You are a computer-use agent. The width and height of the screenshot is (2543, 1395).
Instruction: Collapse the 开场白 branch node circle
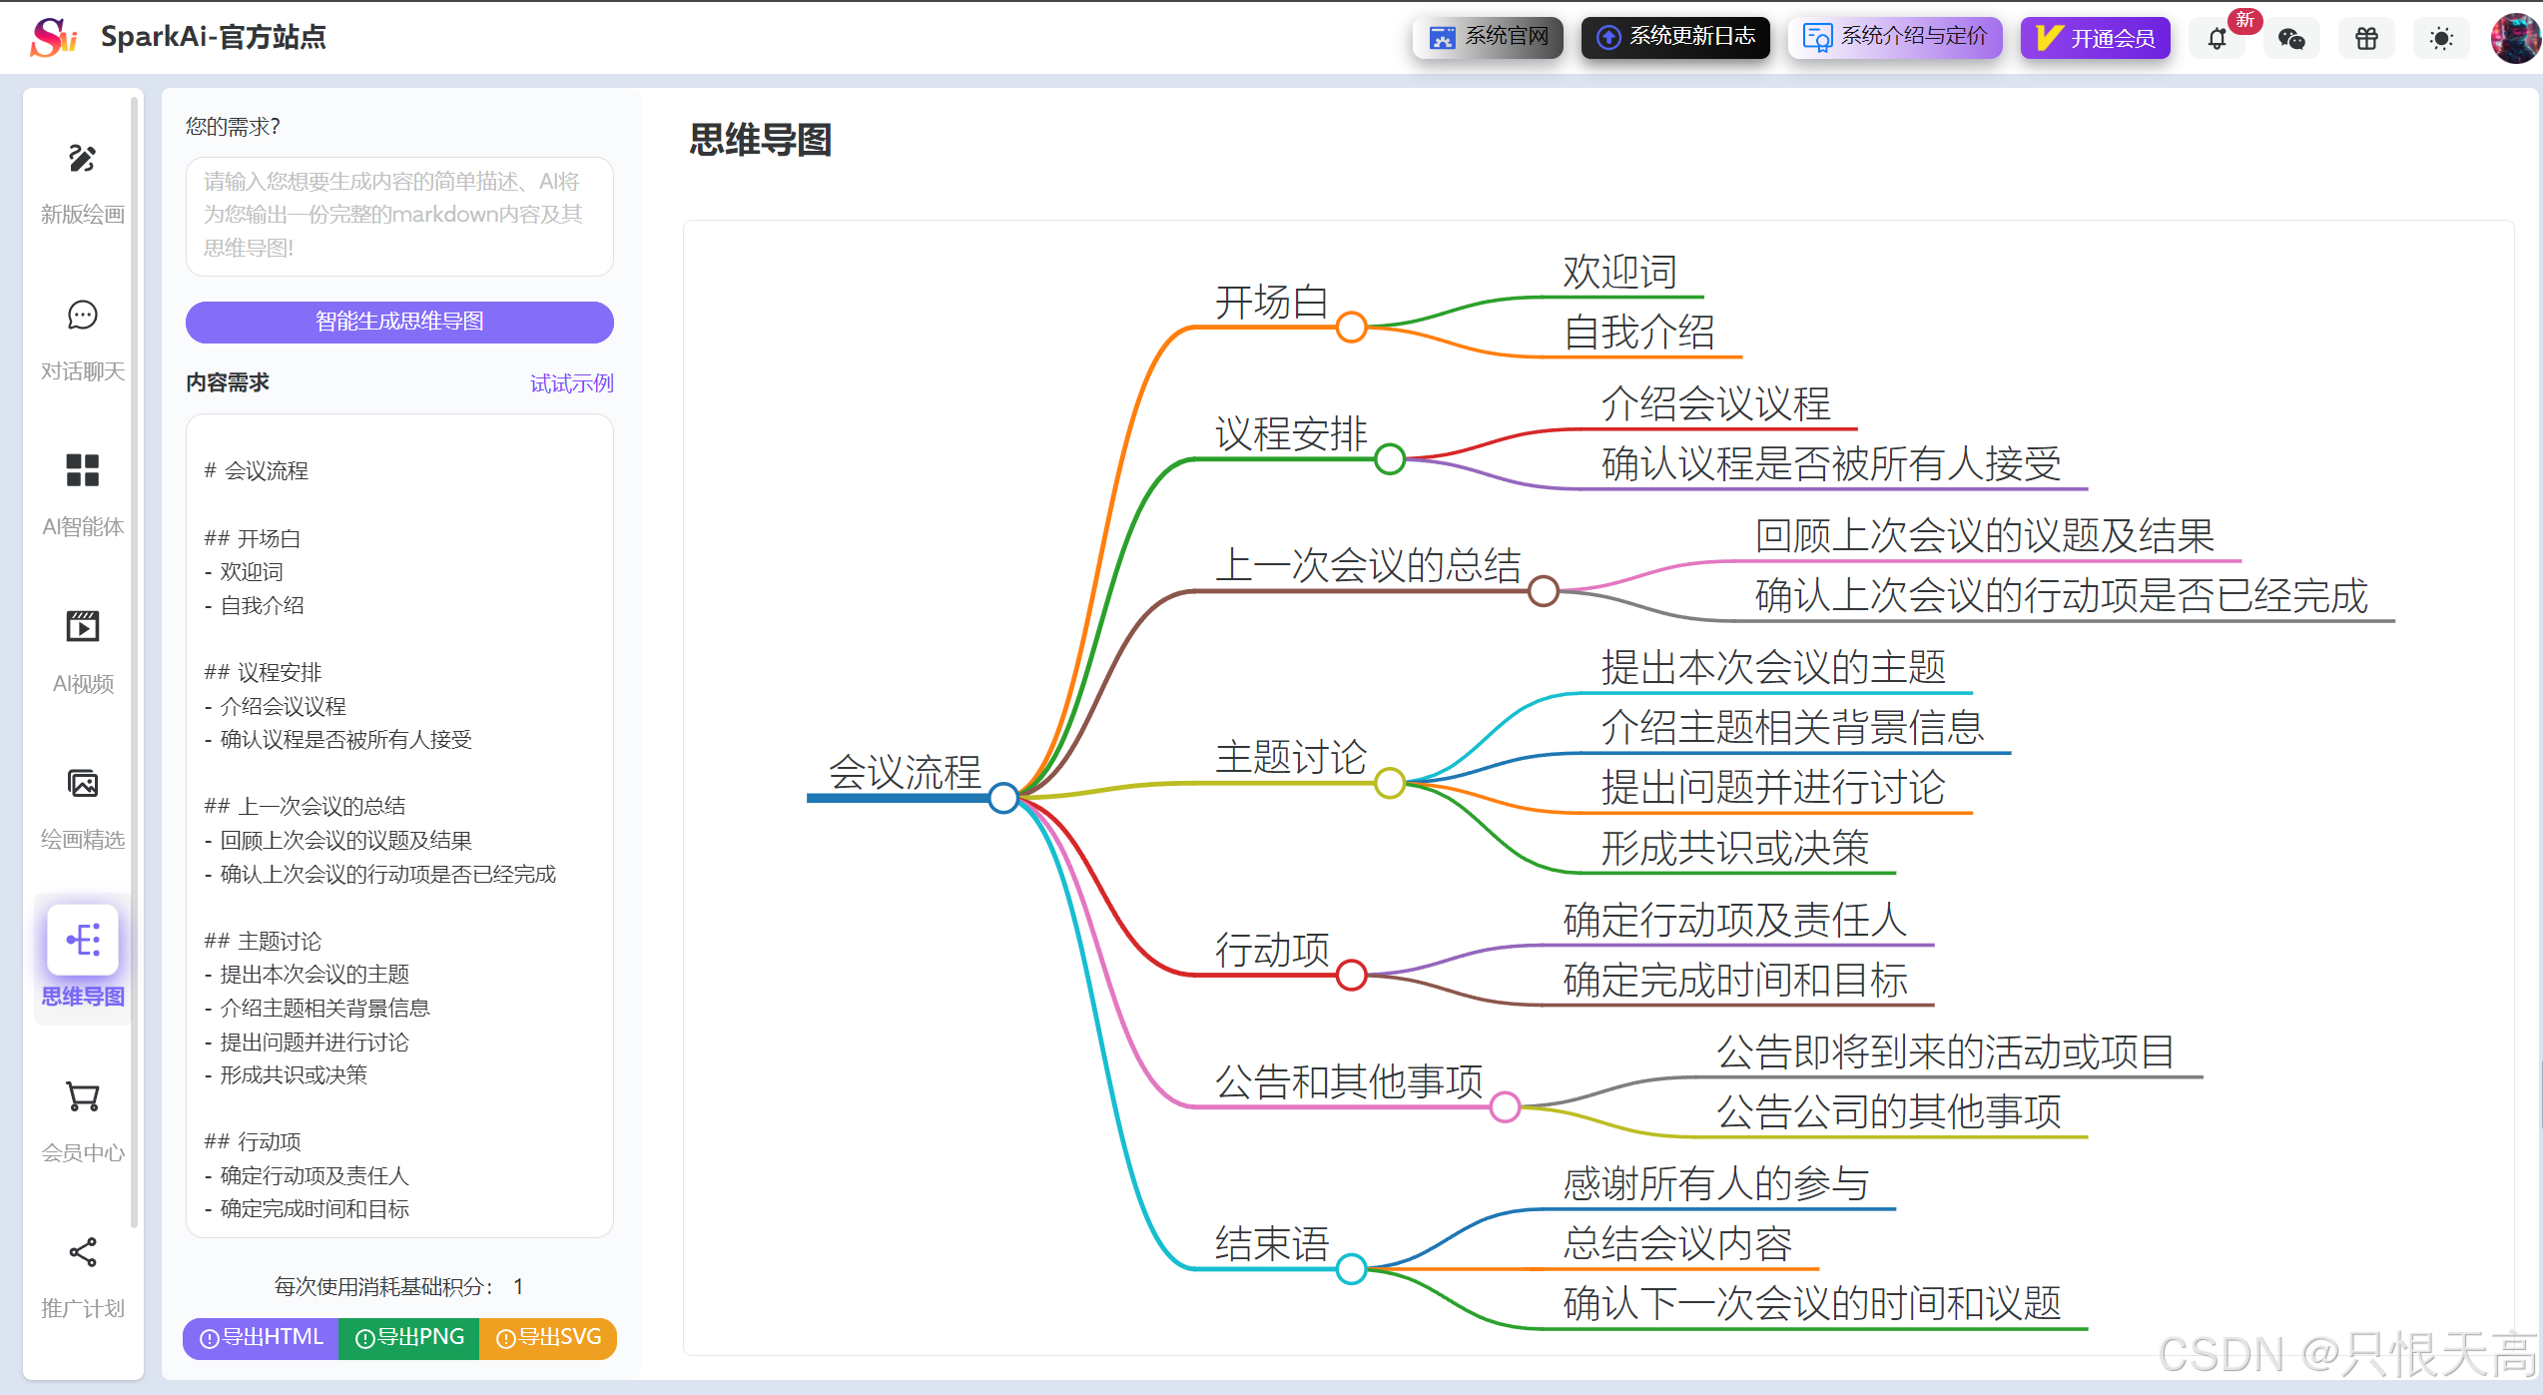pyautogui.click(x=1351, y=327)
